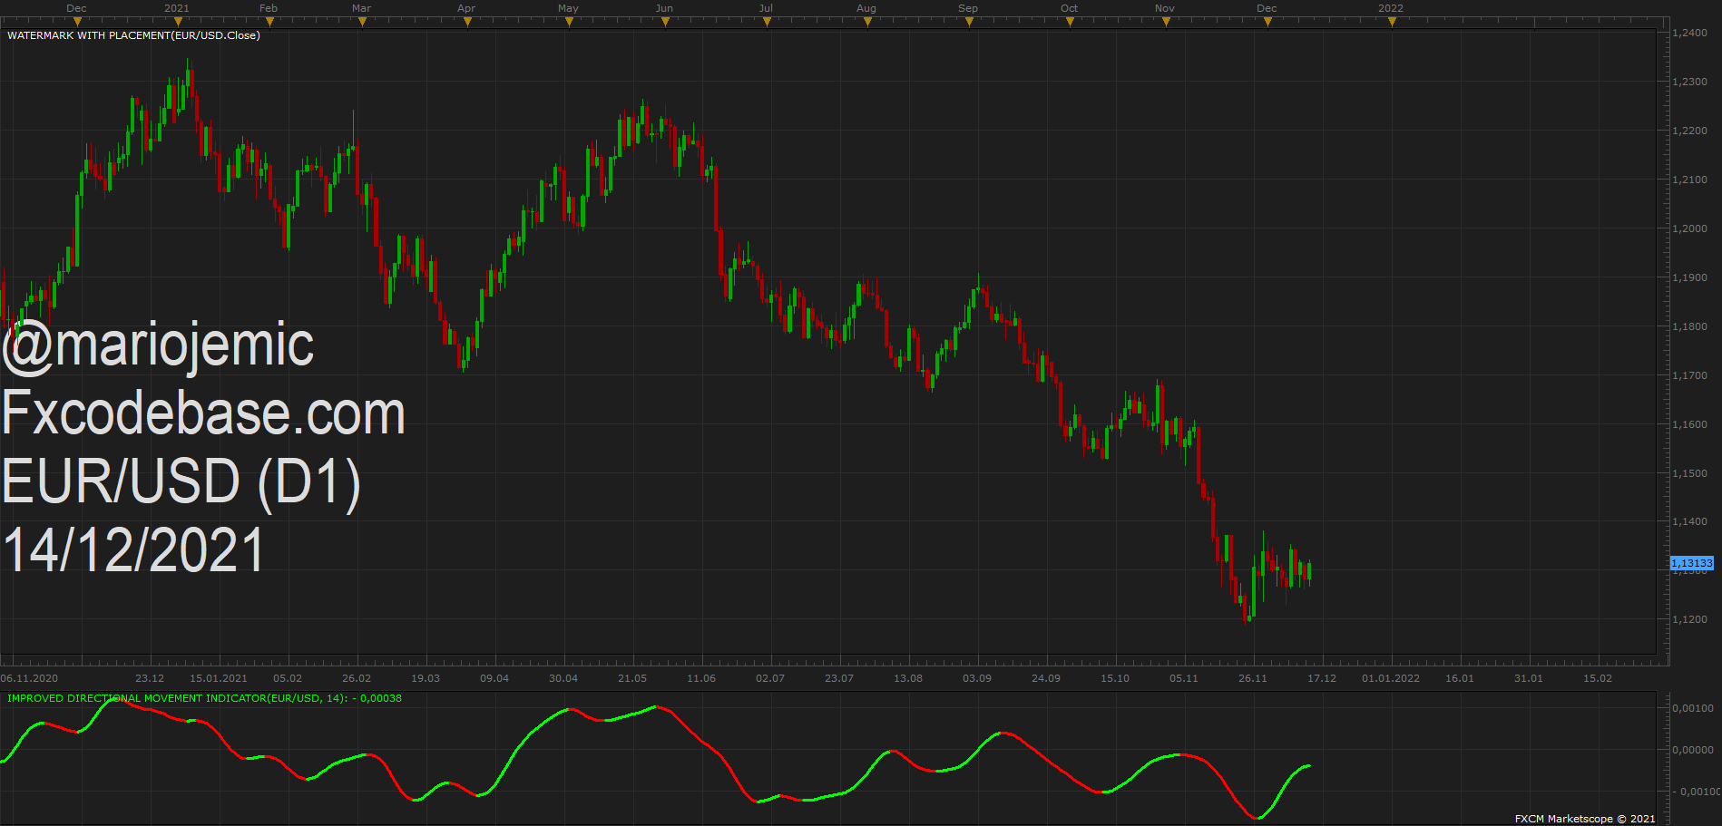
Task: Click the 1,1200 price axis label
Action: [x=1689, y=619]
